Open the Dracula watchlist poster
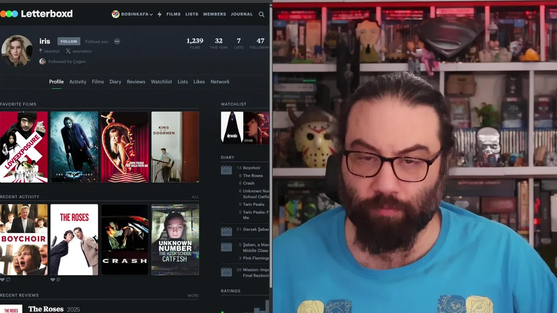 [232, 128]
